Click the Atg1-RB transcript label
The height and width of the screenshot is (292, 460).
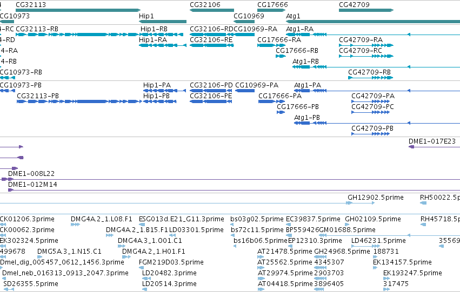305,62
